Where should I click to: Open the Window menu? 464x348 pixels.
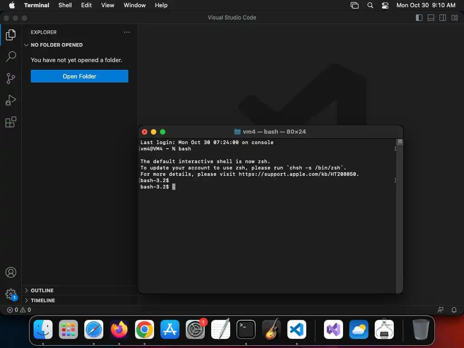coord(135,5)
